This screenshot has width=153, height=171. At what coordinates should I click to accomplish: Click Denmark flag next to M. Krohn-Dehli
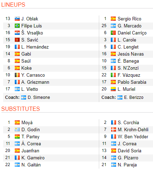pos(114,129)
